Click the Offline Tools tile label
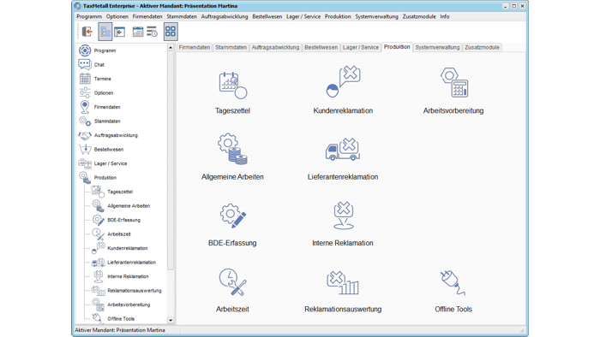The image size is (600, 337). point(453,309)
